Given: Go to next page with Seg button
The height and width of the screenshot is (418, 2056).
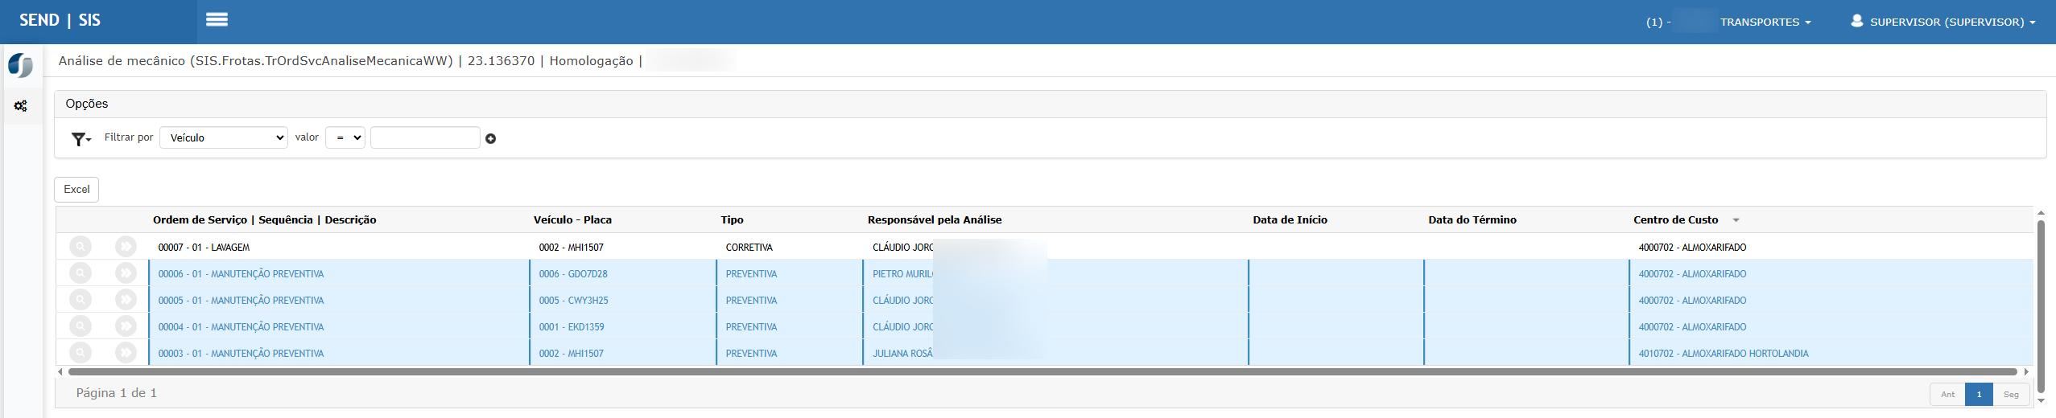Looking at the screenshot, I should click(x=2011, y=394).
